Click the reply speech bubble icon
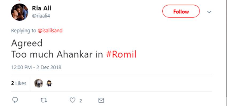The width and height of the screenshot is (227, 106). tap(15, 100)
